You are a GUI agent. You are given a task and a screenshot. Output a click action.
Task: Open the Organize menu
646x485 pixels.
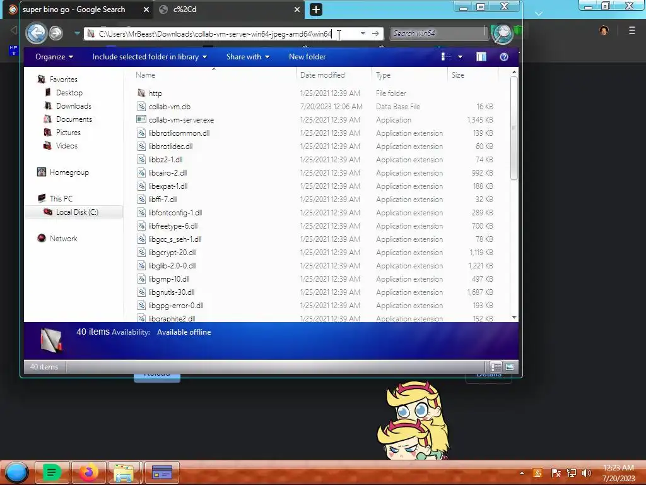click(x=54, y=57)
